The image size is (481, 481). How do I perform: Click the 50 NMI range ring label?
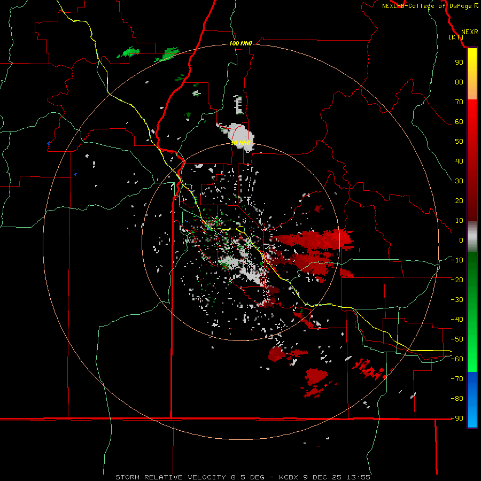(241, 143)
